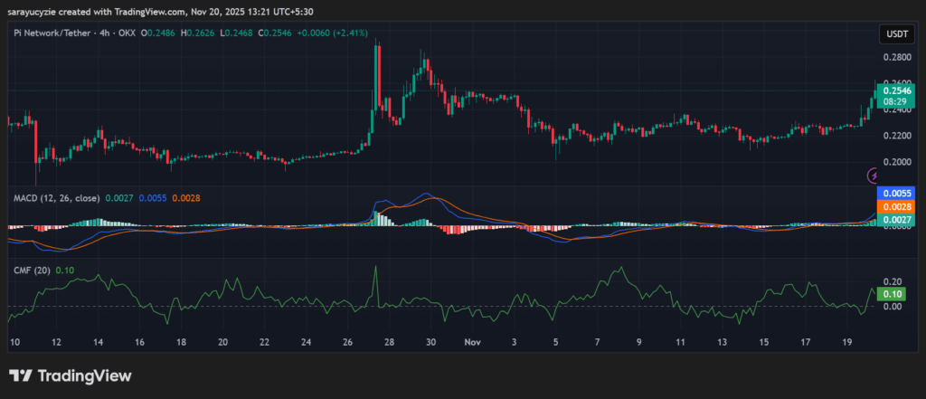This screenshot has height=399, width=926.
Task: Click date axis label 20
Action: [x=222, y=342]
